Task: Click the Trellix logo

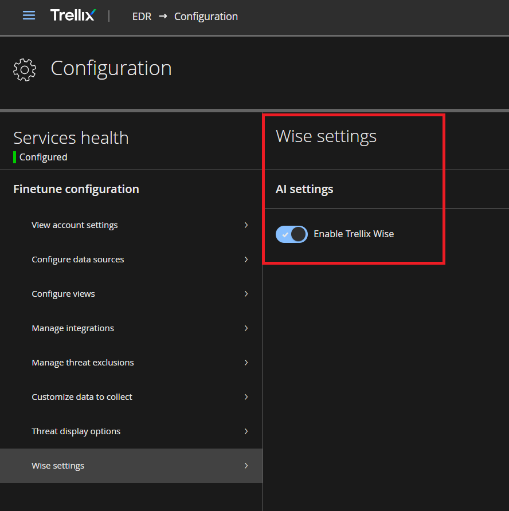Action: point(73,15)
